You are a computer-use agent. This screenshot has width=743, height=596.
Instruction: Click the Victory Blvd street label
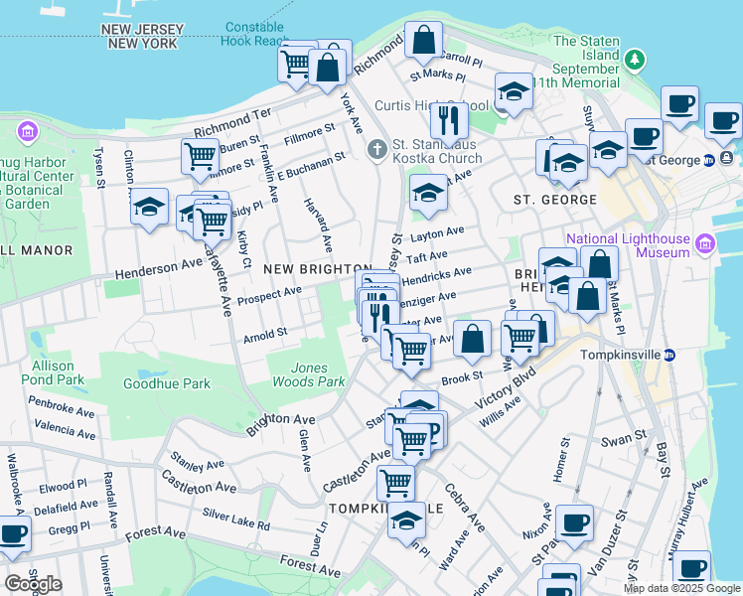coord(506,388)
